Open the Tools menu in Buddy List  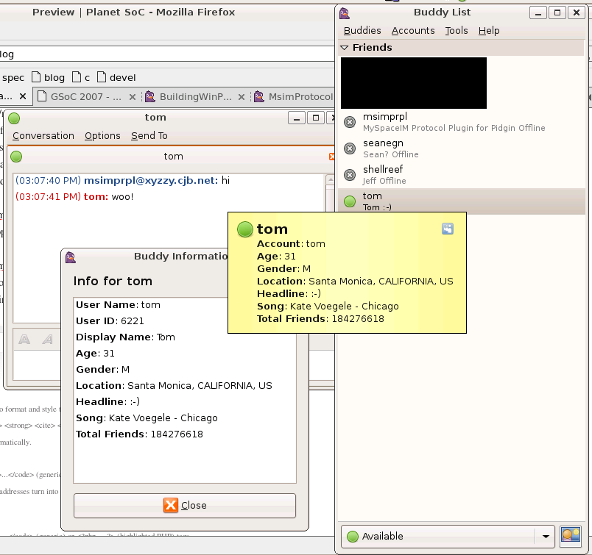pos(456,31)
